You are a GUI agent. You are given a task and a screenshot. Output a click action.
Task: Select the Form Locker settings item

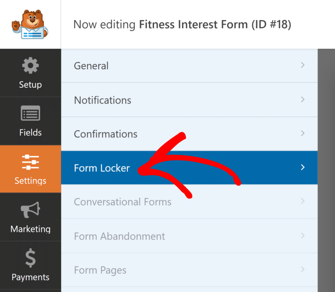101,168
